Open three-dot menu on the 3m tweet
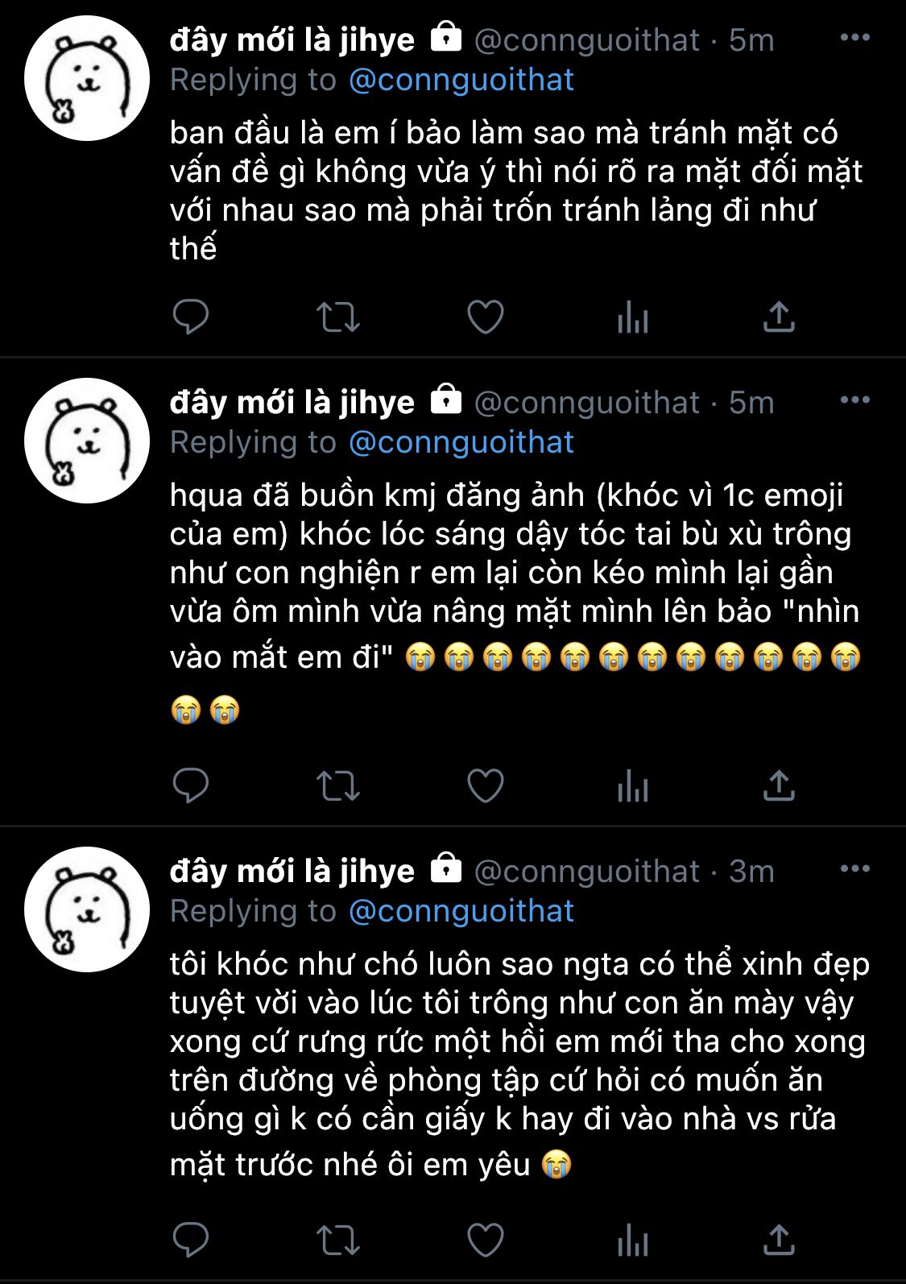Viewport: 906px width, 1284px height. click(854, 868)
